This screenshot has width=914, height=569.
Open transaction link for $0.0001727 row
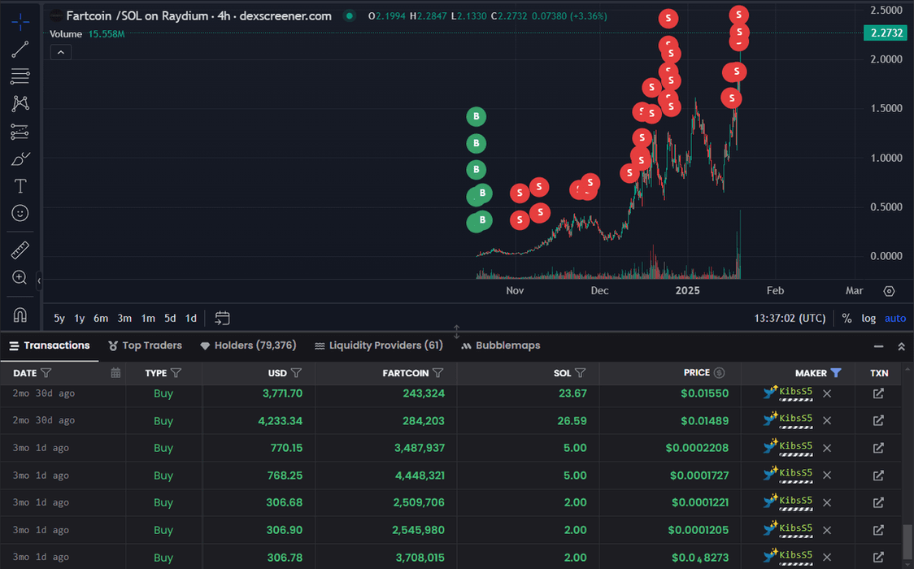tap(878, 476)
